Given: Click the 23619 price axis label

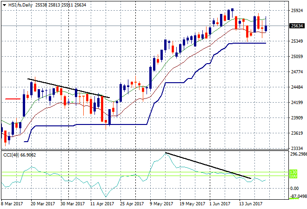Looking at the screenshot, I should click(x=297, y=133).
